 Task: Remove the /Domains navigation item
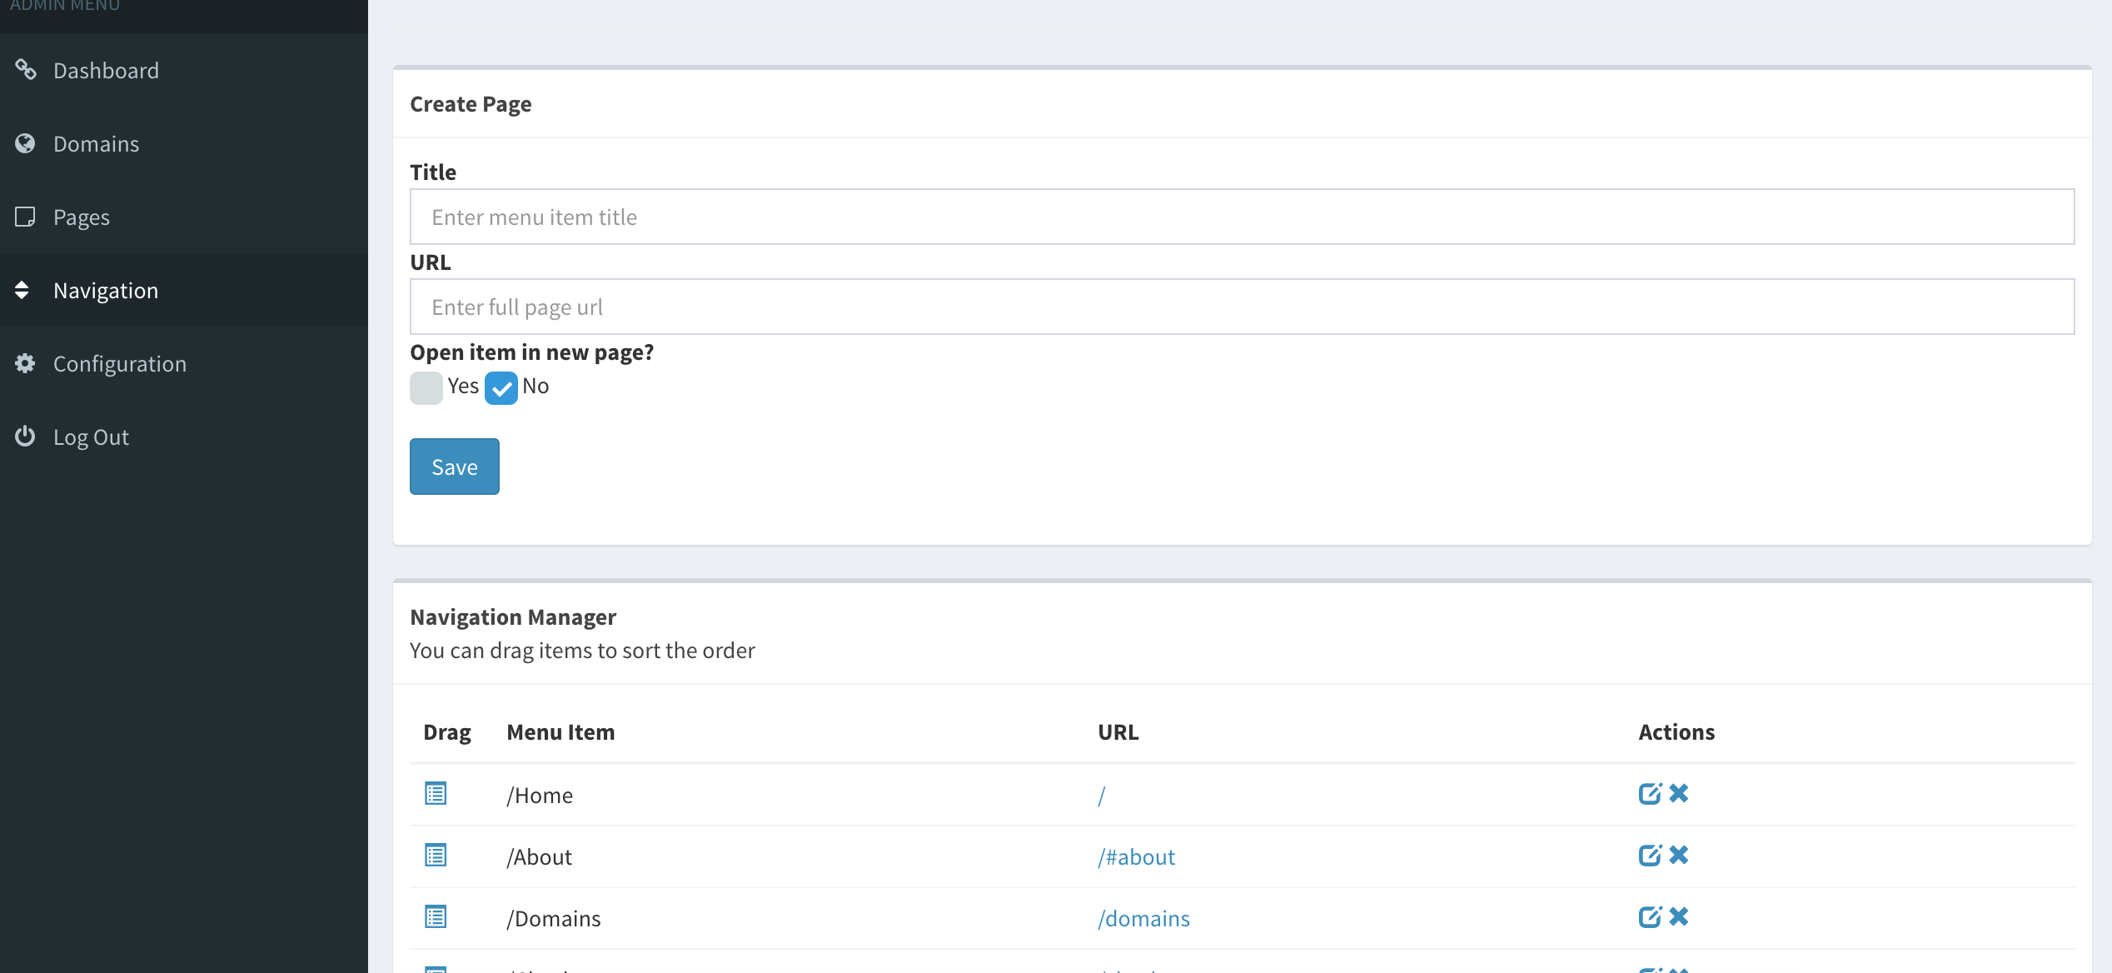(1679, 917)
